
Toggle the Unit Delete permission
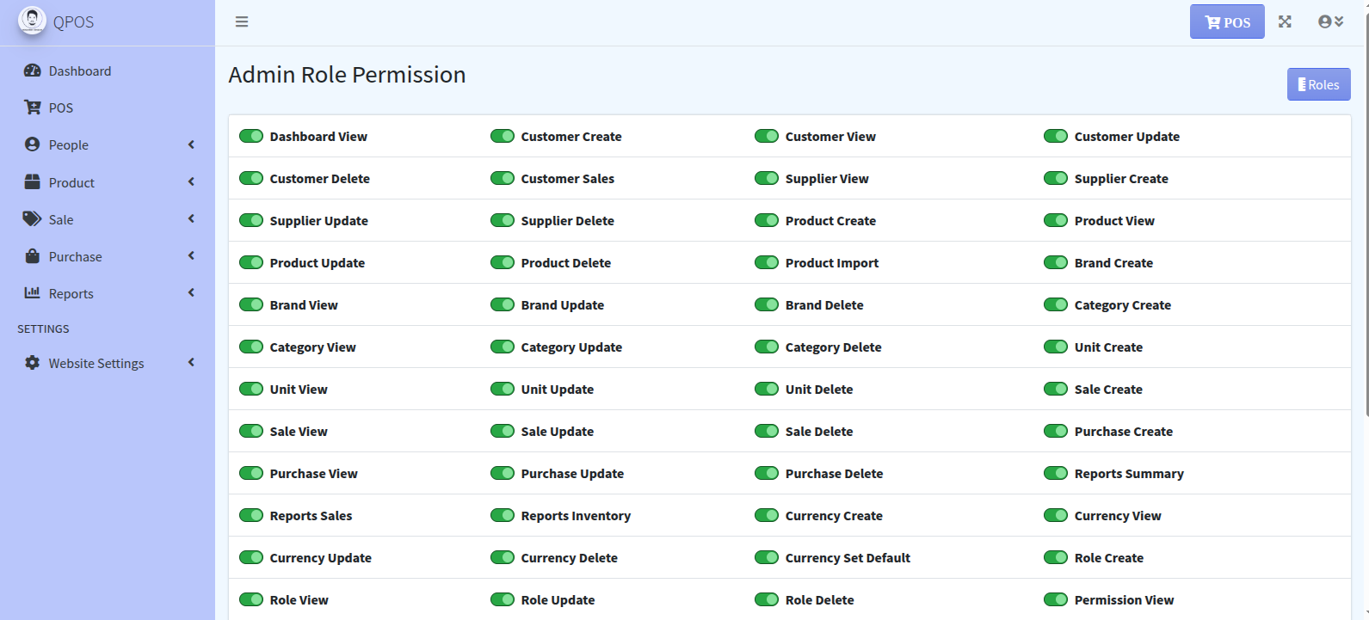point(767,389)
